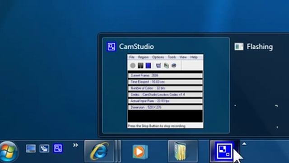Click the Flashing preview title icon
Image resolution: width=289 pixels, height=163 pixels.
pyautogui.click(x=239, y=47)
